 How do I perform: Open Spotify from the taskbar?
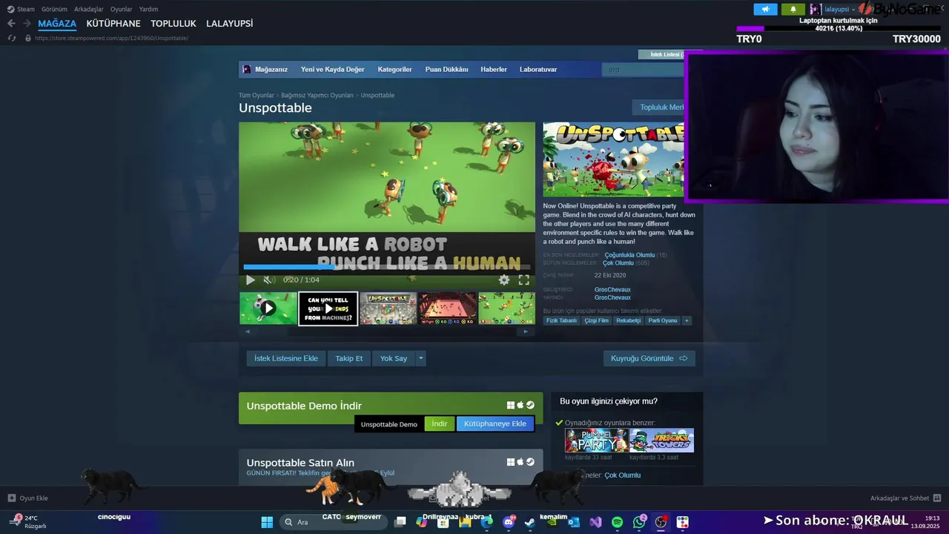click(x=617, y=522)
